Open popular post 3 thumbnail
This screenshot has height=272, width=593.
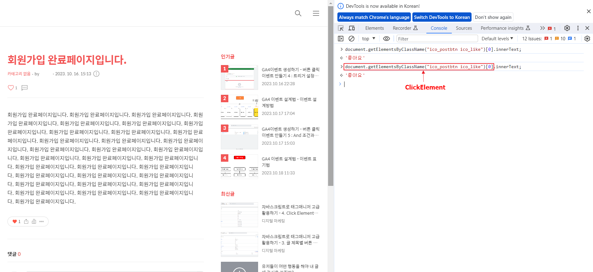tap(239, 137)
